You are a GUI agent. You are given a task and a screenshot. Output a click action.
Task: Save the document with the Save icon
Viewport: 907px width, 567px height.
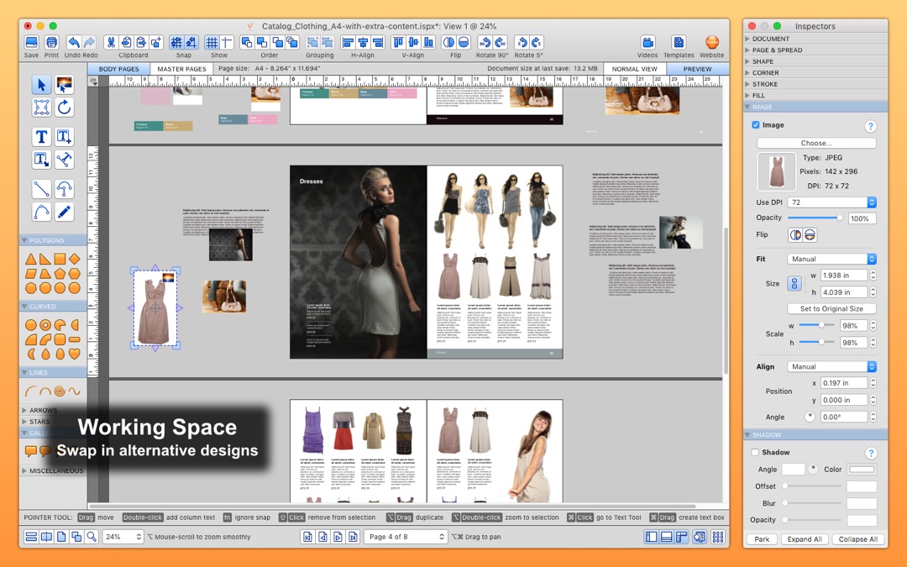coord(31,42)
